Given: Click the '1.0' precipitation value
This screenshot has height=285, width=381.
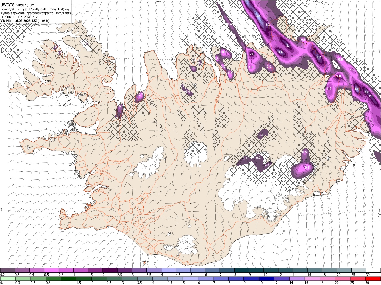Looking at the screenshot, I should coord(251,67).
